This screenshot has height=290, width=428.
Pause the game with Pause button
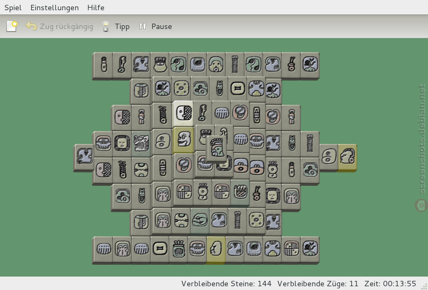pyautogui.click(x=156, y=26)
